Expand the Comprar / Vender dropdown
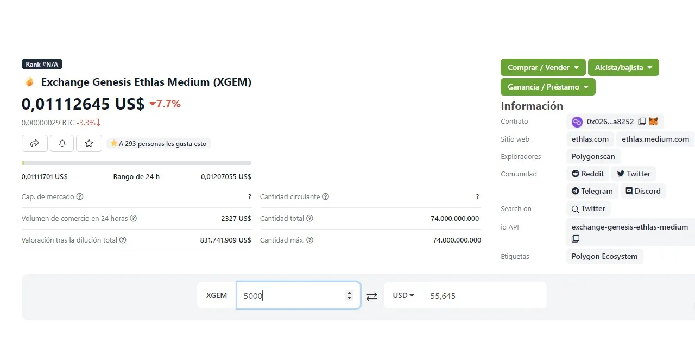Screen dimensions: 695x337 [543, 67]
